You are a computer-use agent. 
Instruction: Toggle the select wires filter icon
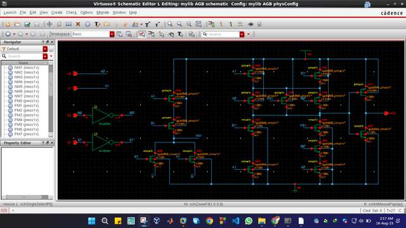[x=161, y=34]
